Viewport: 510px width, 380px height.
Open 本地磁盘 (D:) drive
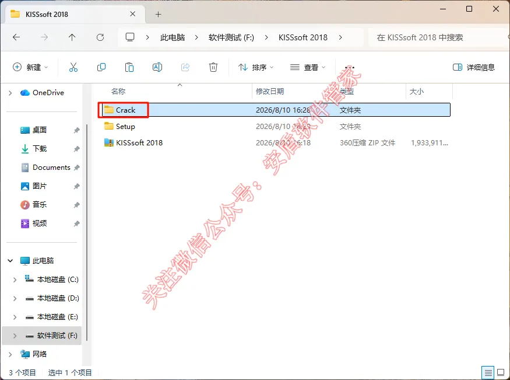[58, 298]
